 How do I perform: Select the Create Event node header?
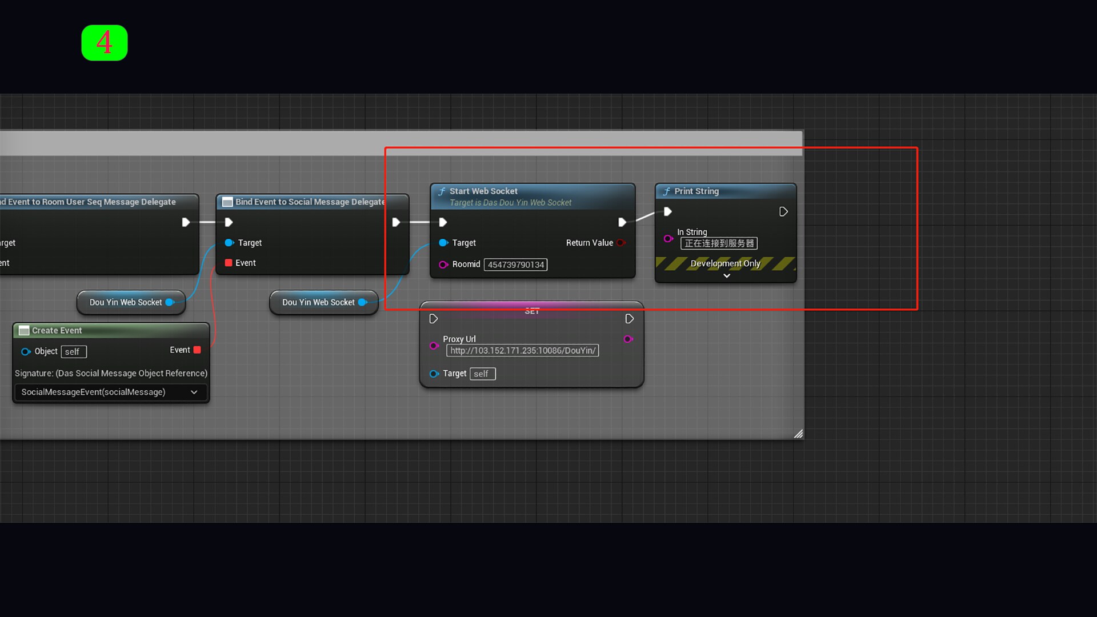pos(57,331)
